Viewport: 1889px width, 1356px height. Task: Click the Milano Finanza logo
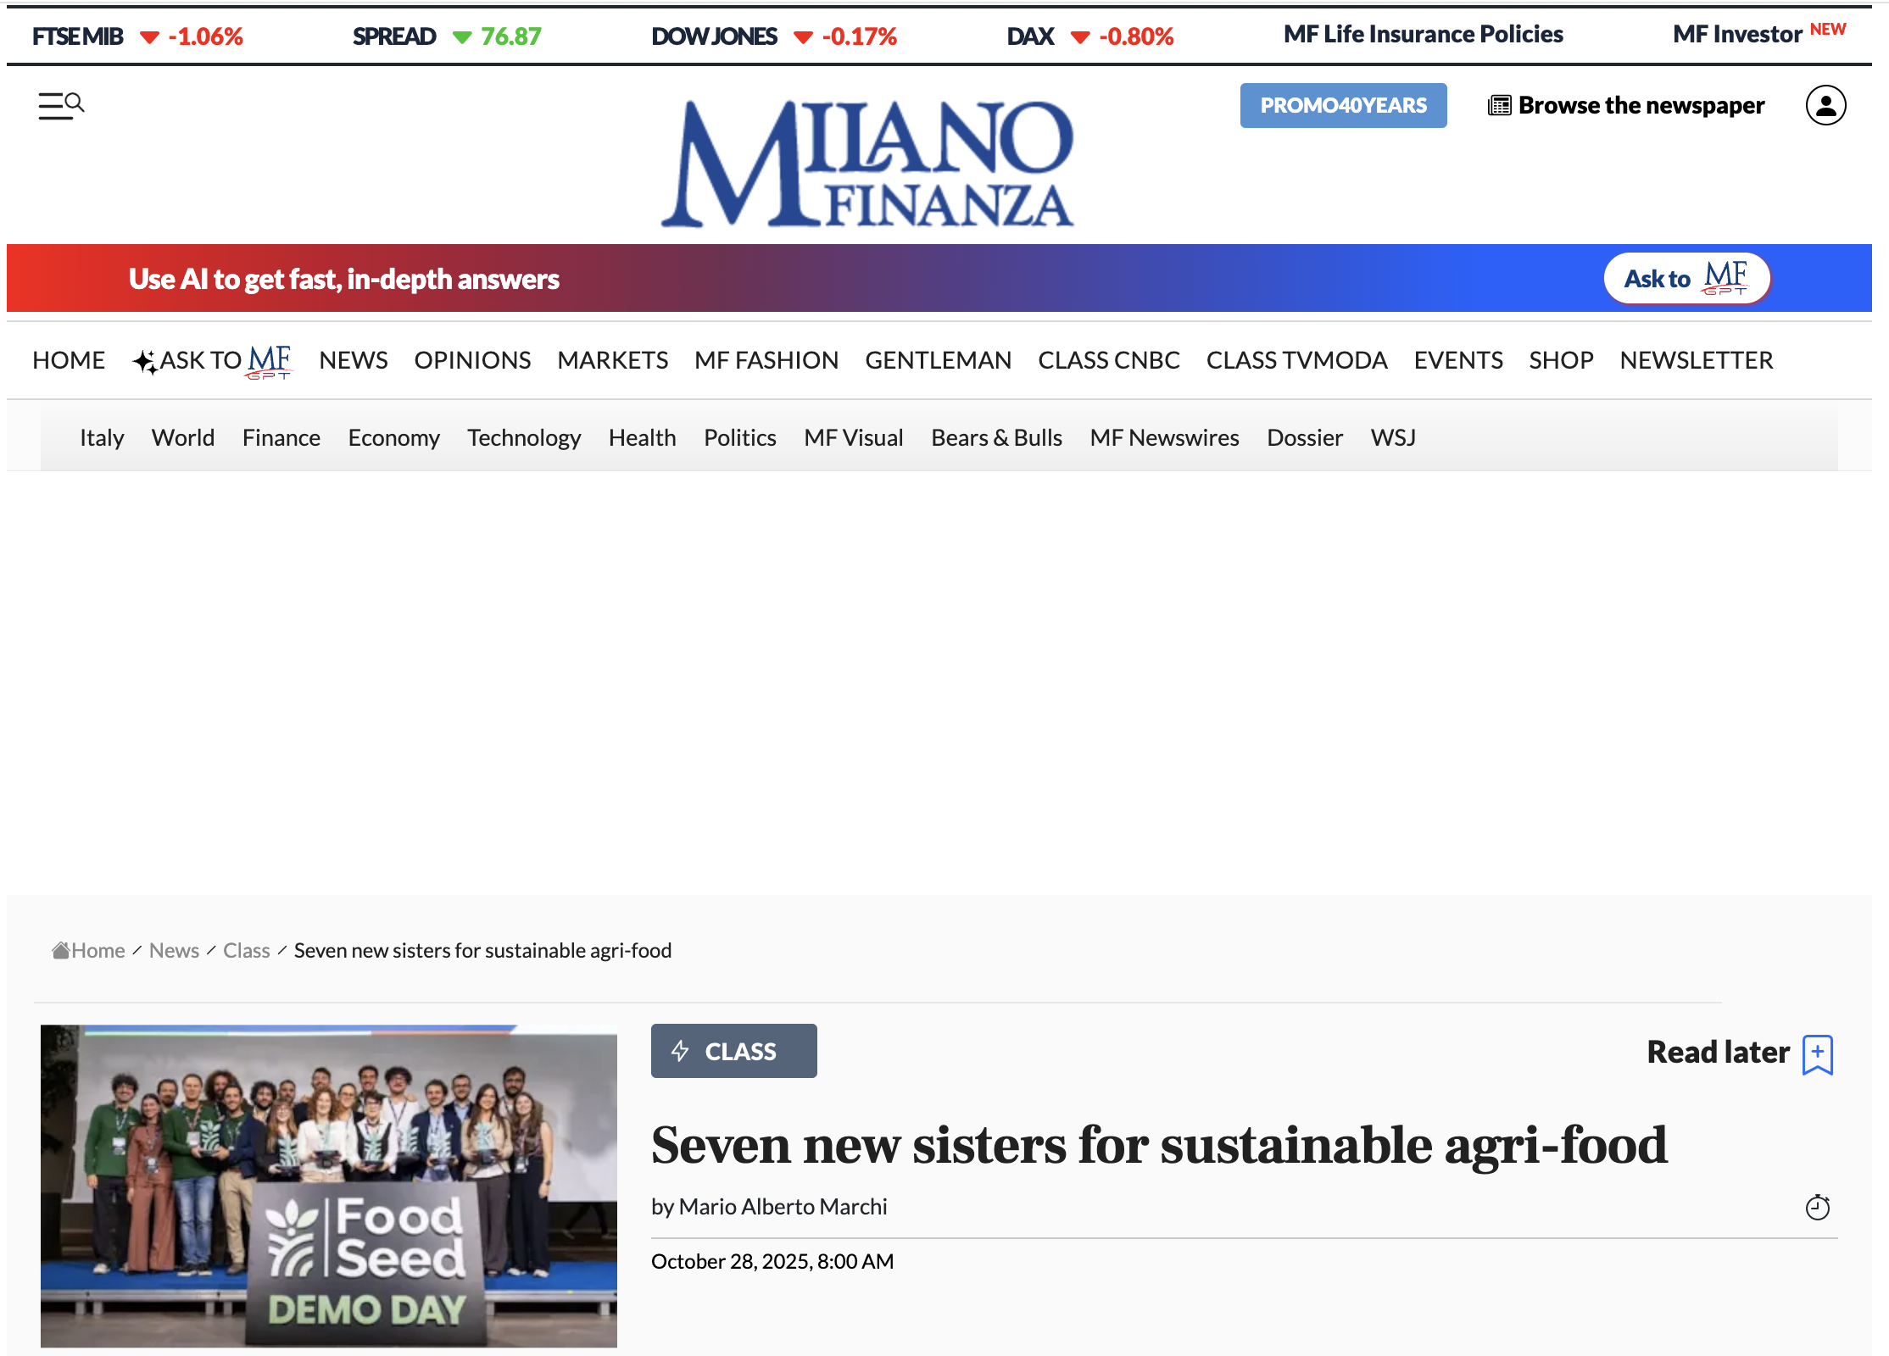click(866, 164)
